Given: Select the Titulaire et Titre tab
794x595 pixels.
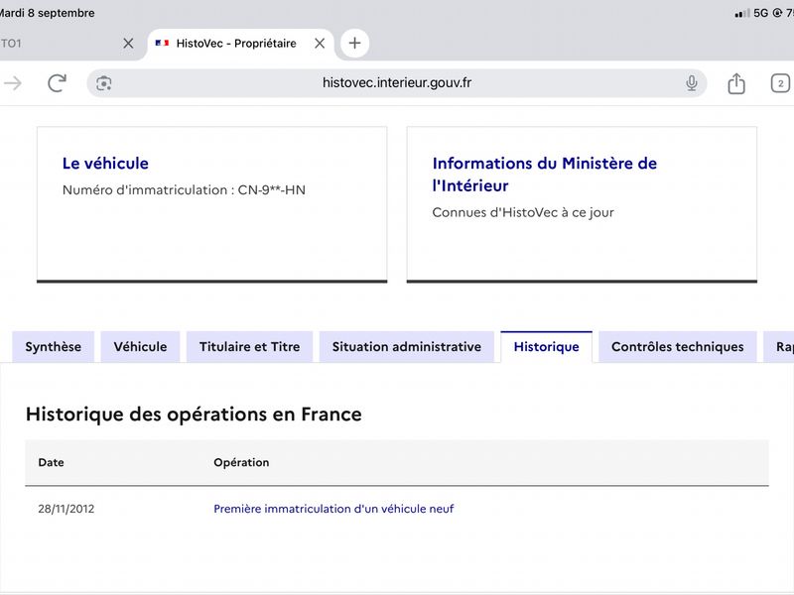Looking at the screenshot, I should pyautogui.click(x=250, y=346).
